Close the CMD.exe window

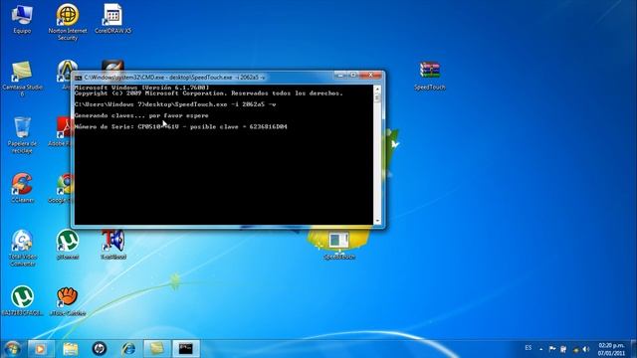[x=370, y=76]
